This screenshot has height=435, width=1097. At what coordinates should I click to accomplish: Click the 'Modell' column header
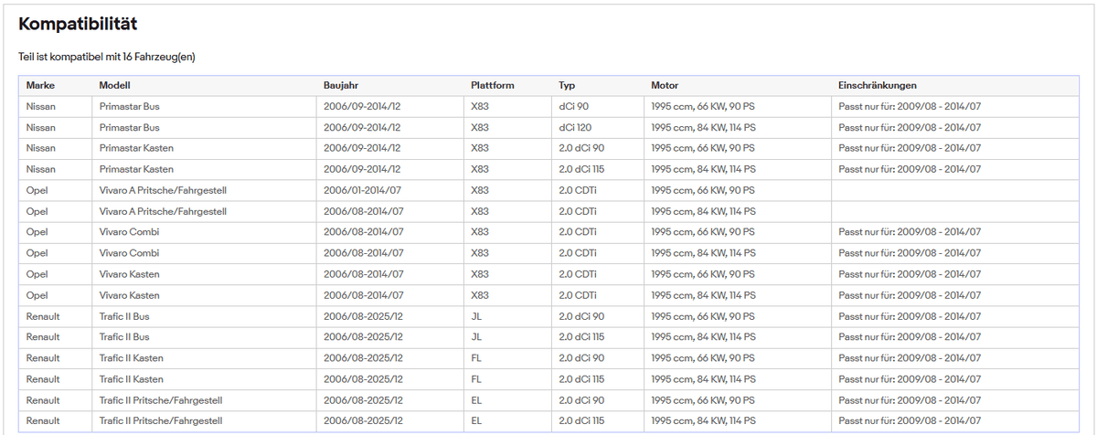tap(115, 85)
